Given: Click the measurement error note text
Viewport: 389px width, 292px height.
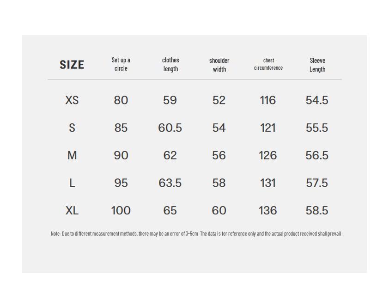Looking at the screenshot, I should pos(196,234).
